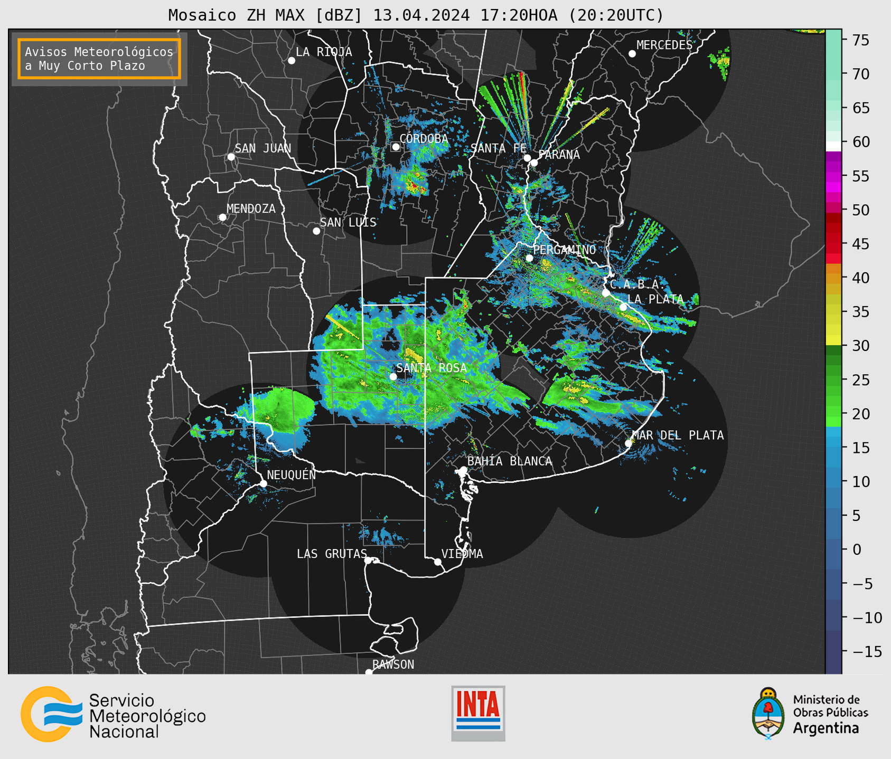Click the SANTA ROSA label text
The height and width of the screenshot is (759, 891).
coord(432,368)
